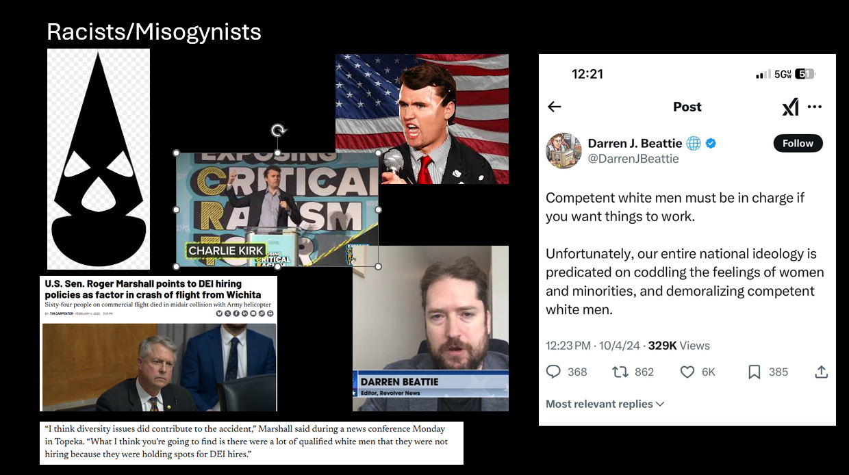849x475 pixels.
Task: Tap the heart like icon showing 6K
Action: 687,372
